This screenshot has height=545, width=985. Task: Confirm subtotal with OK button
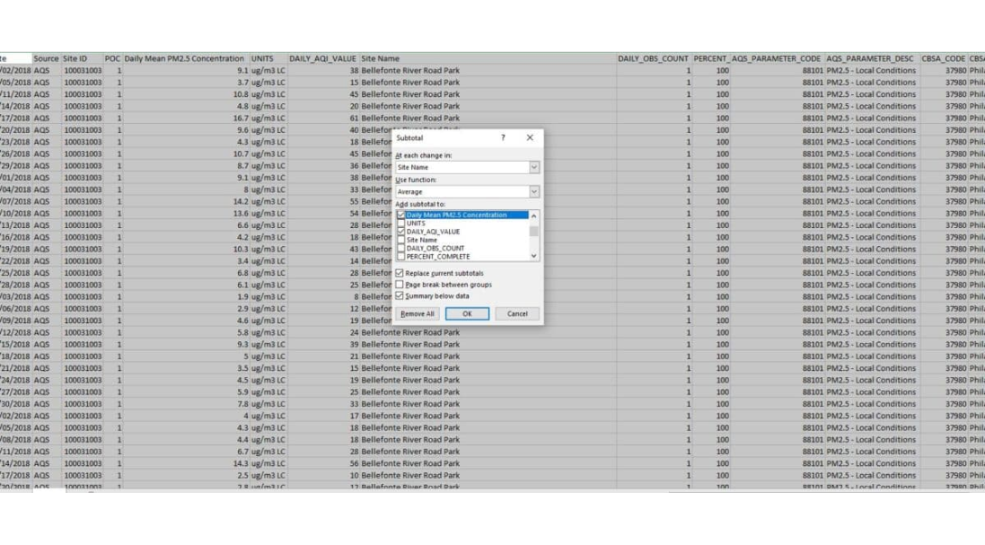tap(467, 313)
